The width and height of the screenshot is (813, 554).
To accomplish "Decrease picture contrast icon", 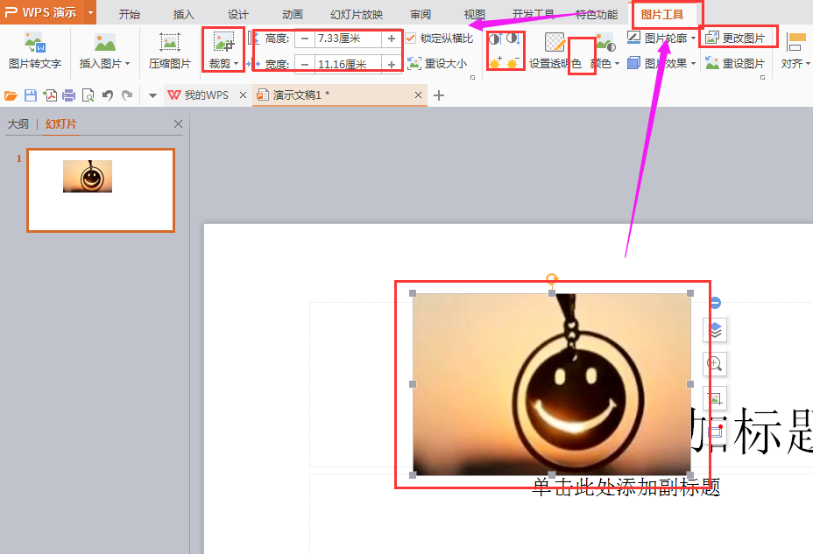I will tap(513, 39).
